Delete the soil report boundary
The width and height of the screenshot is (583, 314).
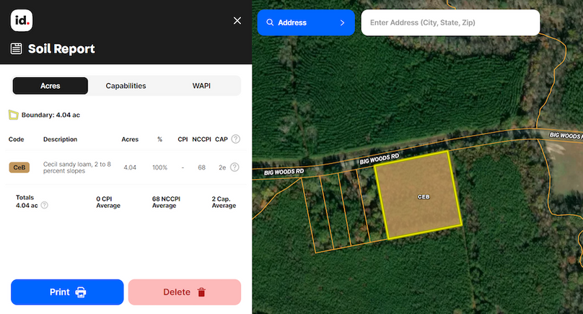click(185, 292)
